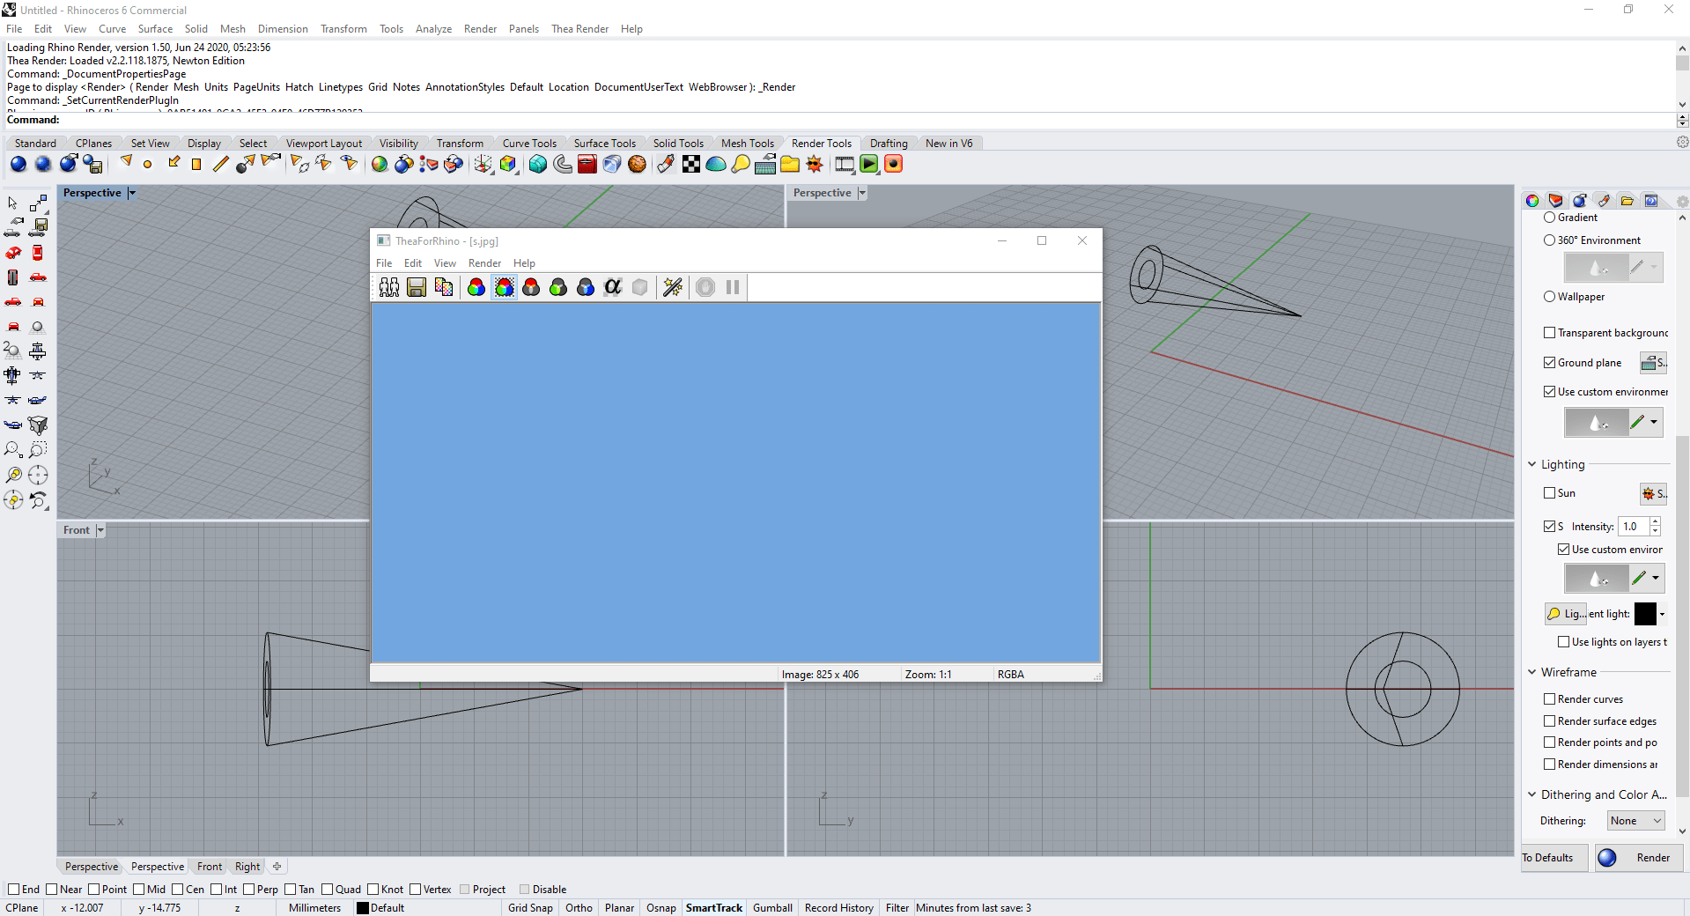Image resolution: width=1690 pixels, height=916 pixels.
Task: Show the blue channel in TheaForRhino
Action: point(586,287)
